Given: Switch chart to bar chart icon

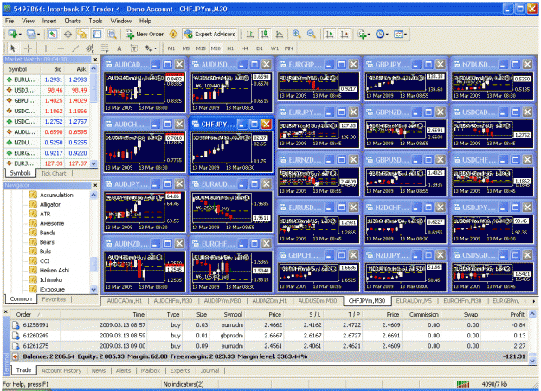Looking at the screenshot, I should [250, 34].
